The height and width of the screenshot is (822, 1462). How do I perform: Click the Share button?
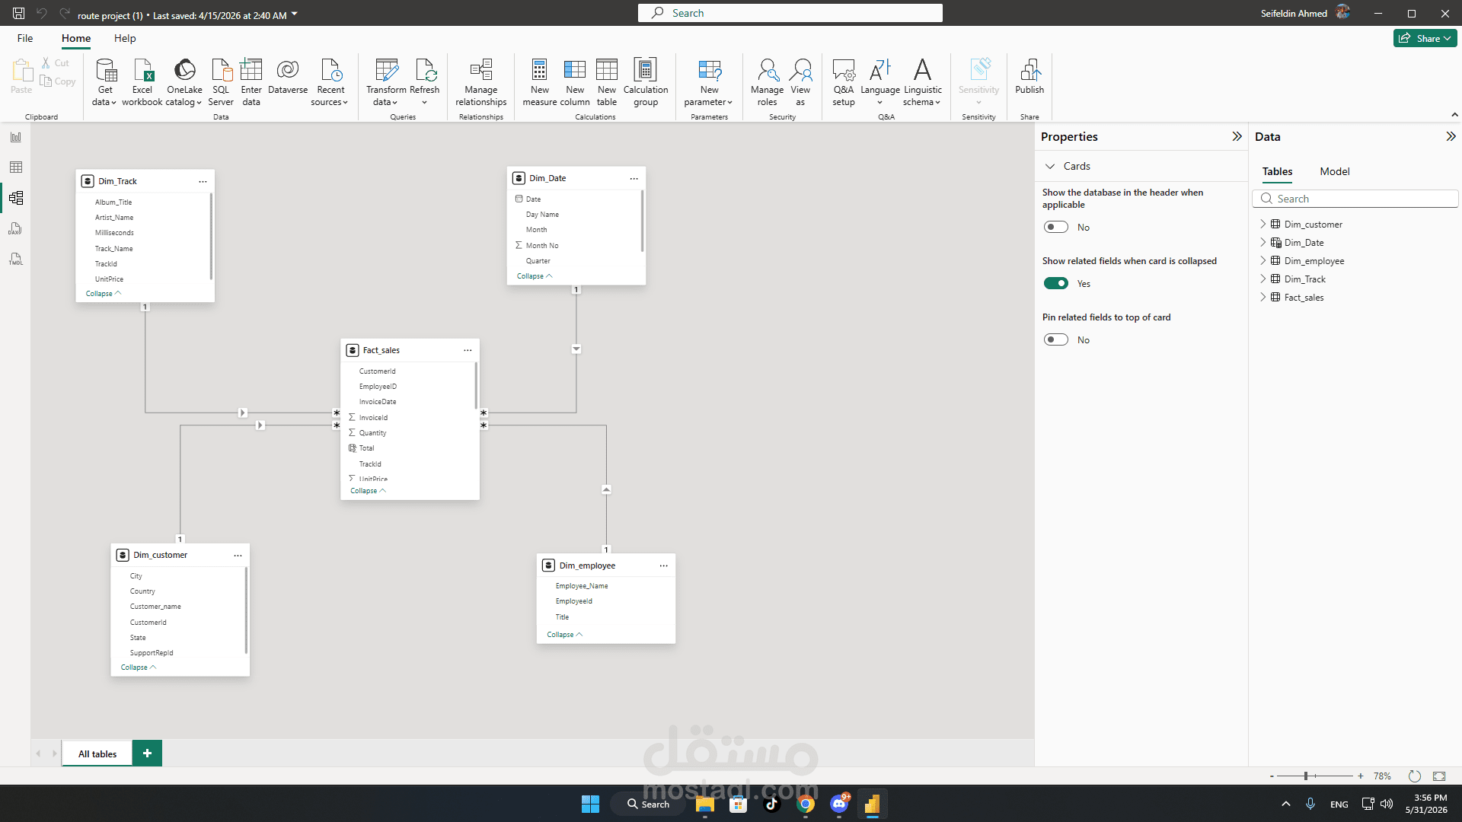1425,38
